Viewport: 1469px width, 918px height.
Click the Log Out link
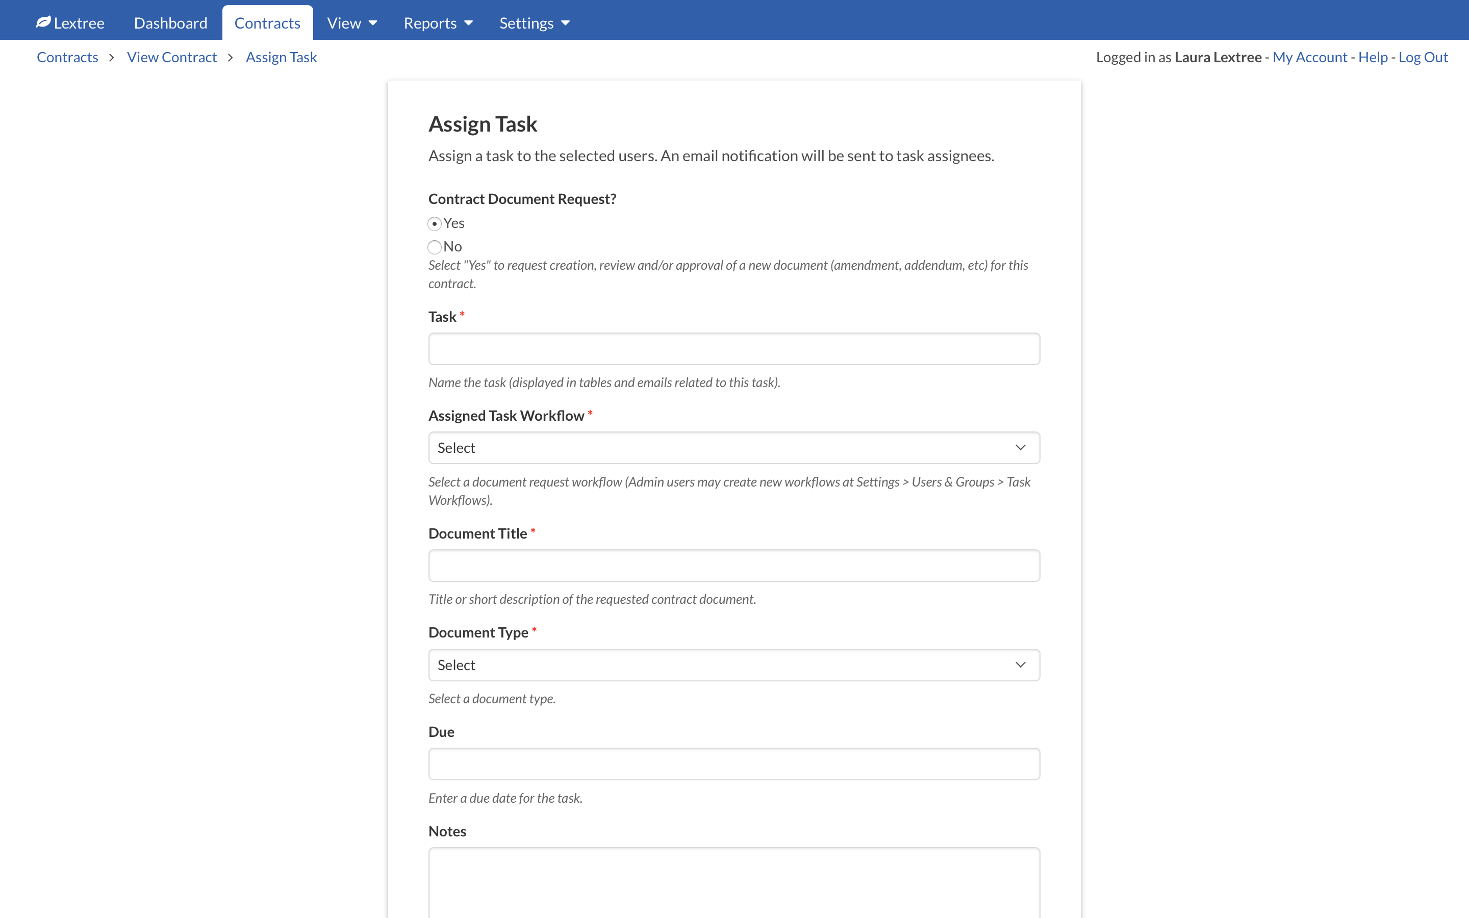(1423, 57)
